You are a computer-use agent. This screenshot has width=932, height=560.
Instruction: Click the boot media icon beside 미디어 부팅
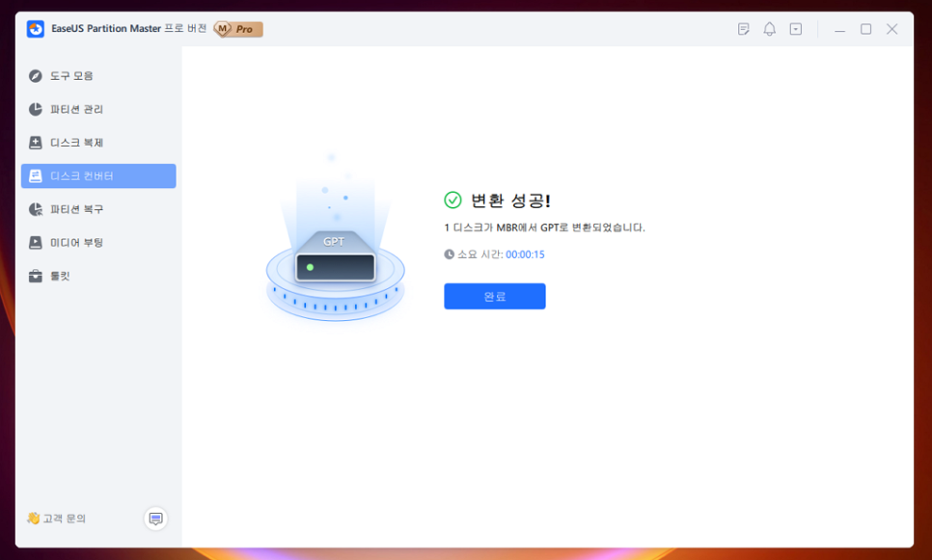click(36, 242)
